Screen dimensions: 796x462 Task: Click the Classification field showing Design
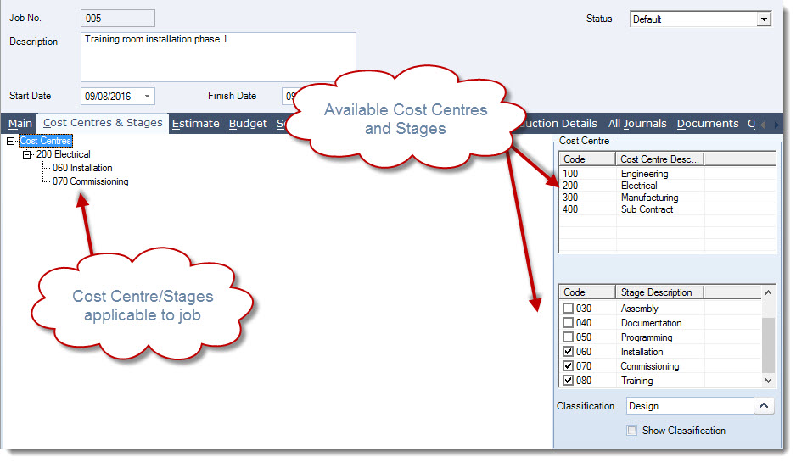(690, 406)
